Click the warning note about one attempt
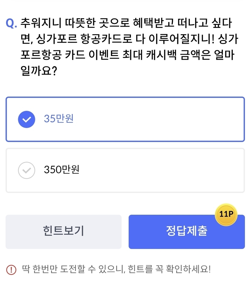Image resolution: width=251 pixels, height=288 pixels. click(116, 269)
